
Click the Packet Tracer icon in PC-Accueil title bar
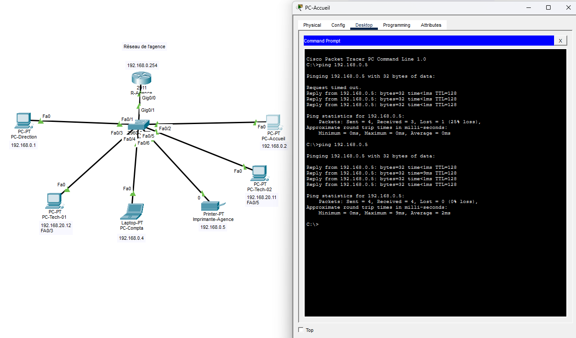point(300,7)
